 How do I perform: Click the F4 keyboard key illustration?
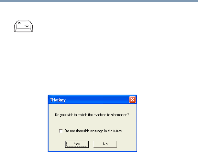(24, 26)
